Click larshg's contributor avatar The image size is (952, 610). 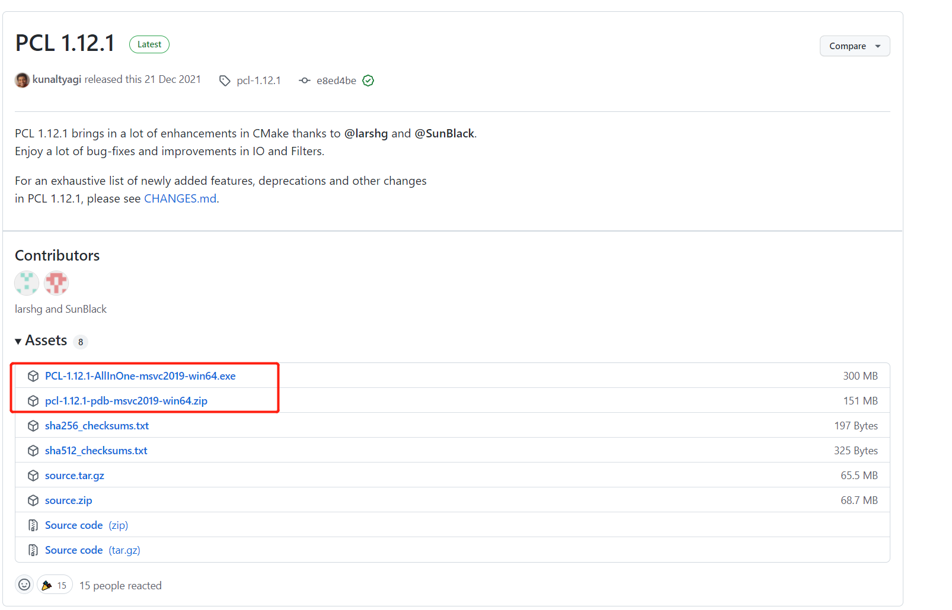(26, 283)
